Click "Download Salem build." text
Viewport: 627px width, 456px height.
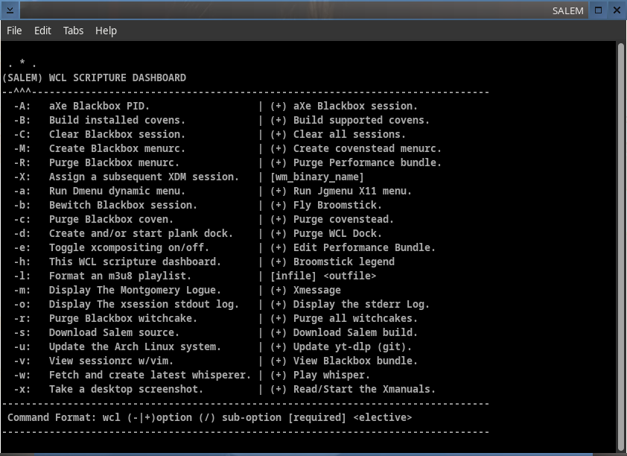point(355,332)
